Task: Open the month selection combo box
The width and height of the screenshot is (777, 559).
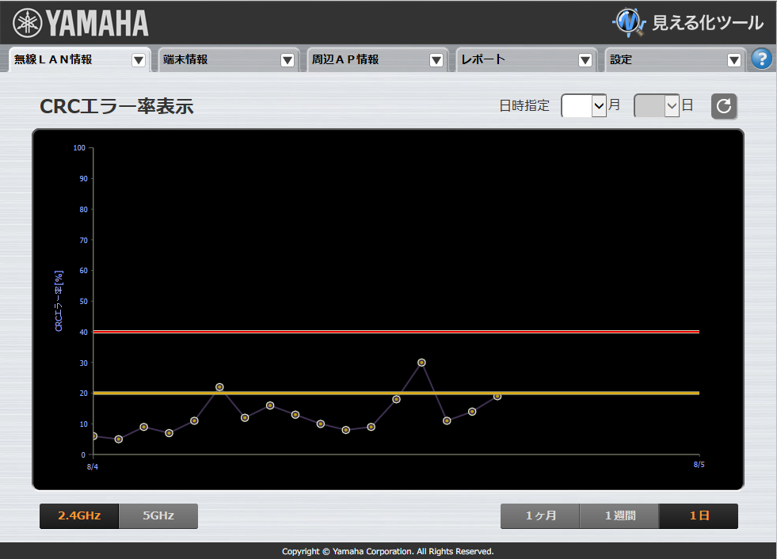Action: coord(584,105)
